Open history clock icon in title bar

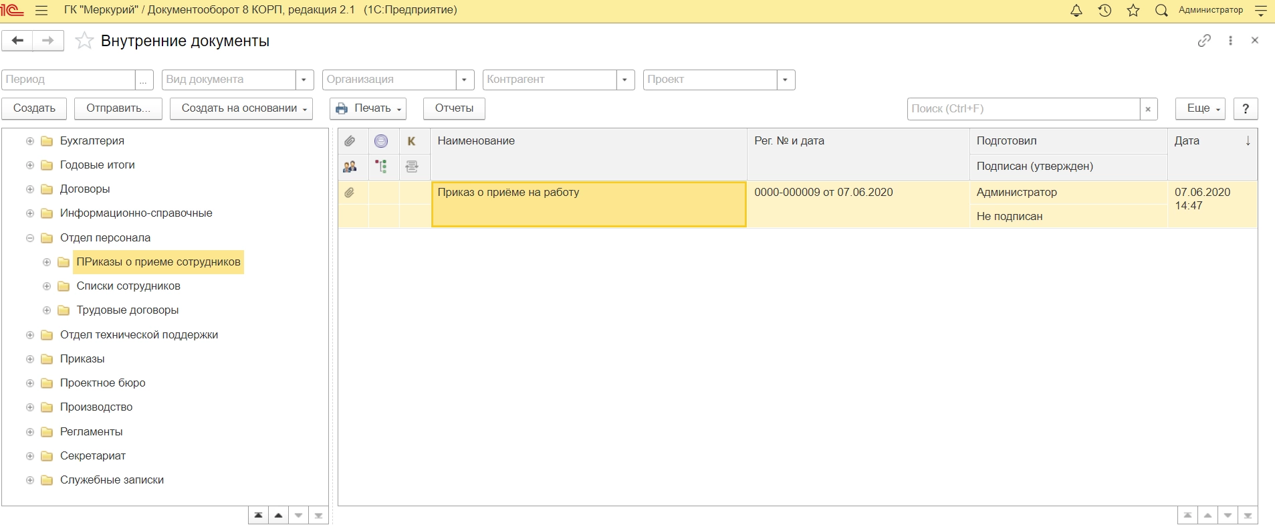(x=1105, y=11)
